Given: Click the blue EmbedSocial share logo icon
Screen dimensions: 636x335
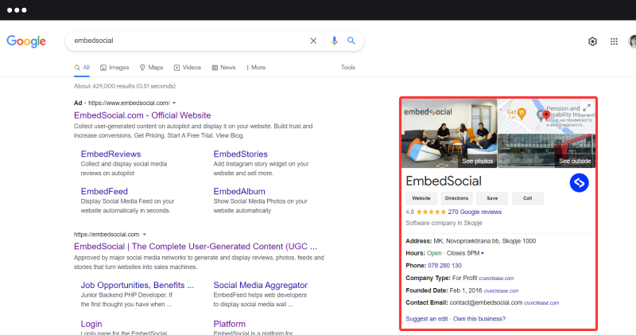Looking at the screenshot, I should click(x=580, y=183).
